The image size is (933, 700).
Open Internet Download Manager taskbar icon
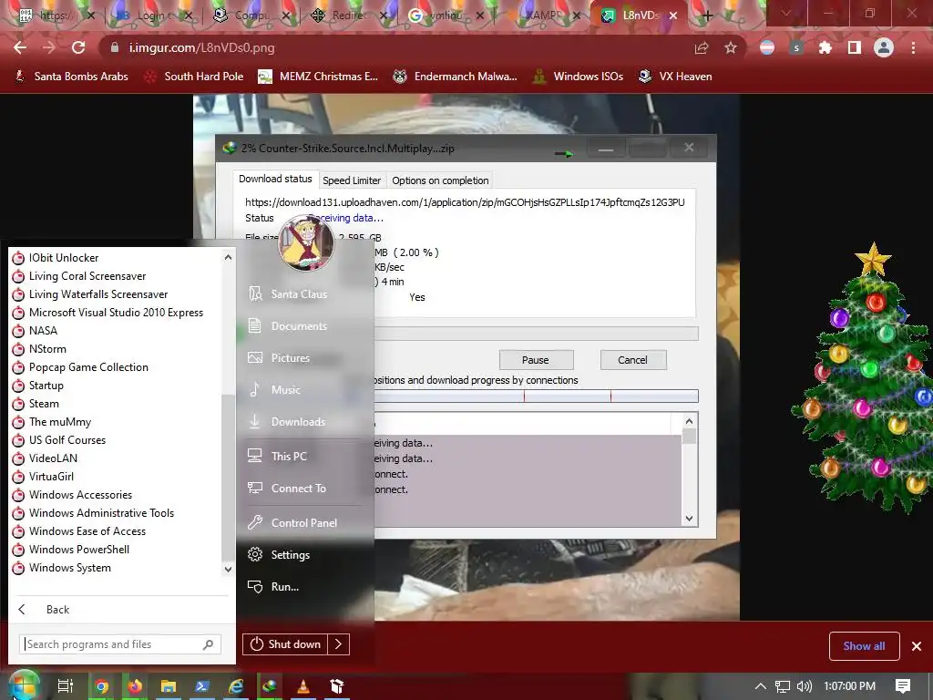(270, 686)
